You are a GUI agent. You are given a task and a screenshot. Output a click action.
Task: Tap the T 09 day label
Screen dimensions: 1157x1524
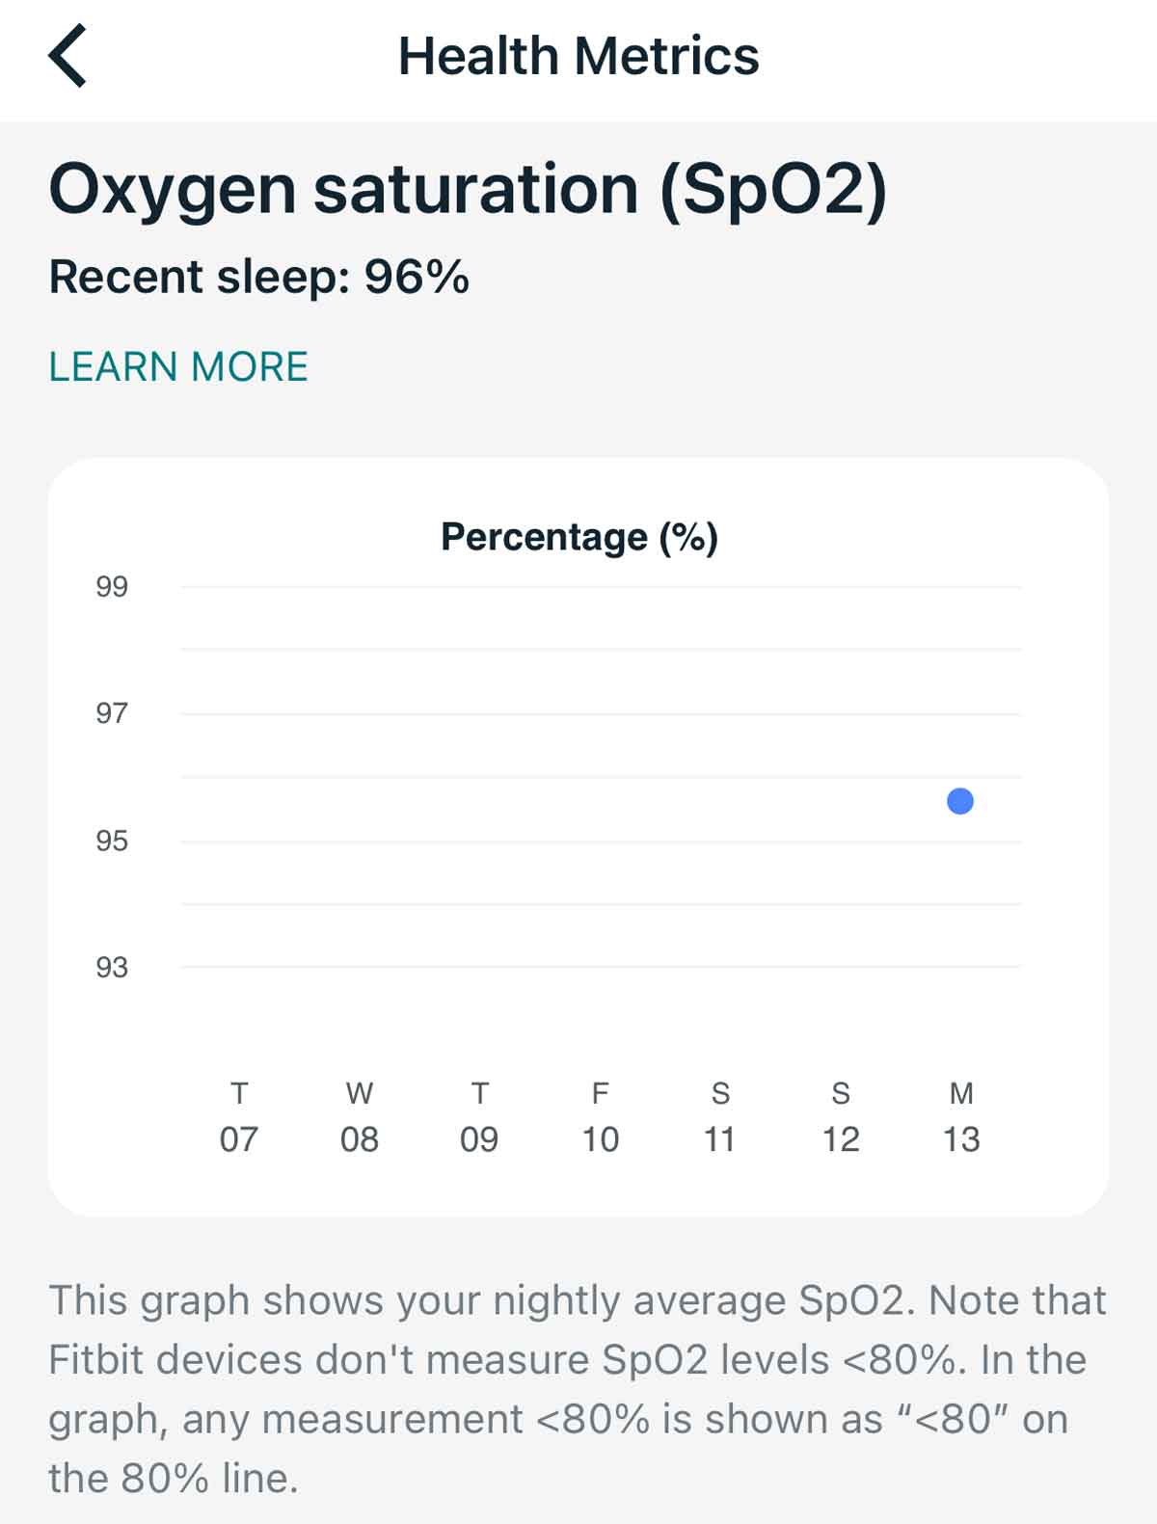[x=479, y=1116]
